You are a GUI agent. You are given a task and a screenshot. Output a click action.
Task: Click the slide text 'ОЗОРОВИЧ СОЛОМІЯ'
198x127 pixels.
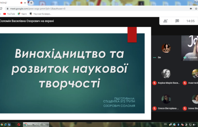click(x=119, y=106)
